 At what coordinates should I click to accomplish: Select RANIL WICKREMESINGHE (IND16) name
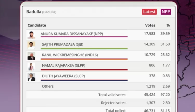pyautogui.click(x=70, y=55)
